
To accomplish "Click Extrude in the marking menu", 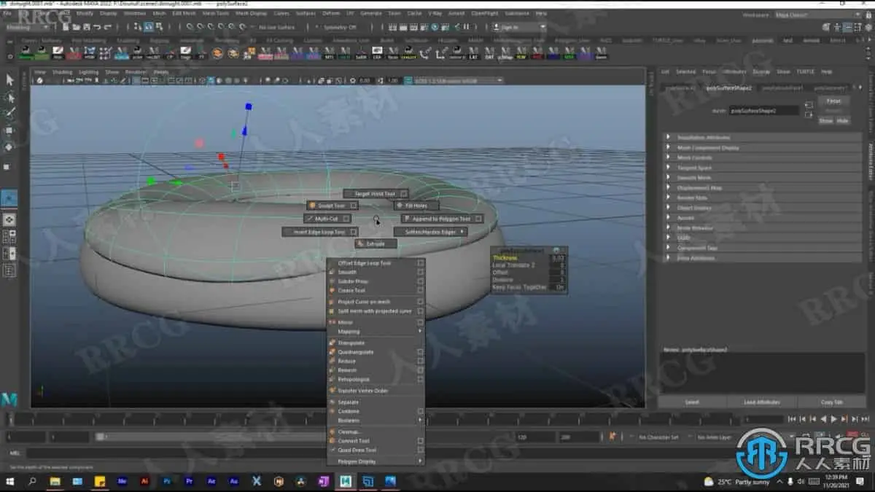I will point(375,244).
